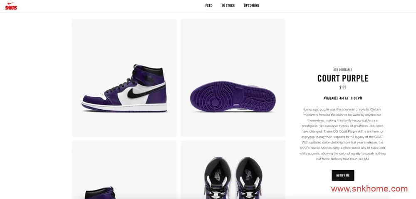Select the top-down pair view image
The image size is (416, 199).
[233, 170]
